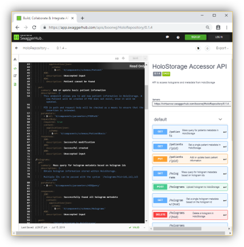Open the 0.1.4 version dropdown
This screenshot has height=247, width=244.
(61, 48)
